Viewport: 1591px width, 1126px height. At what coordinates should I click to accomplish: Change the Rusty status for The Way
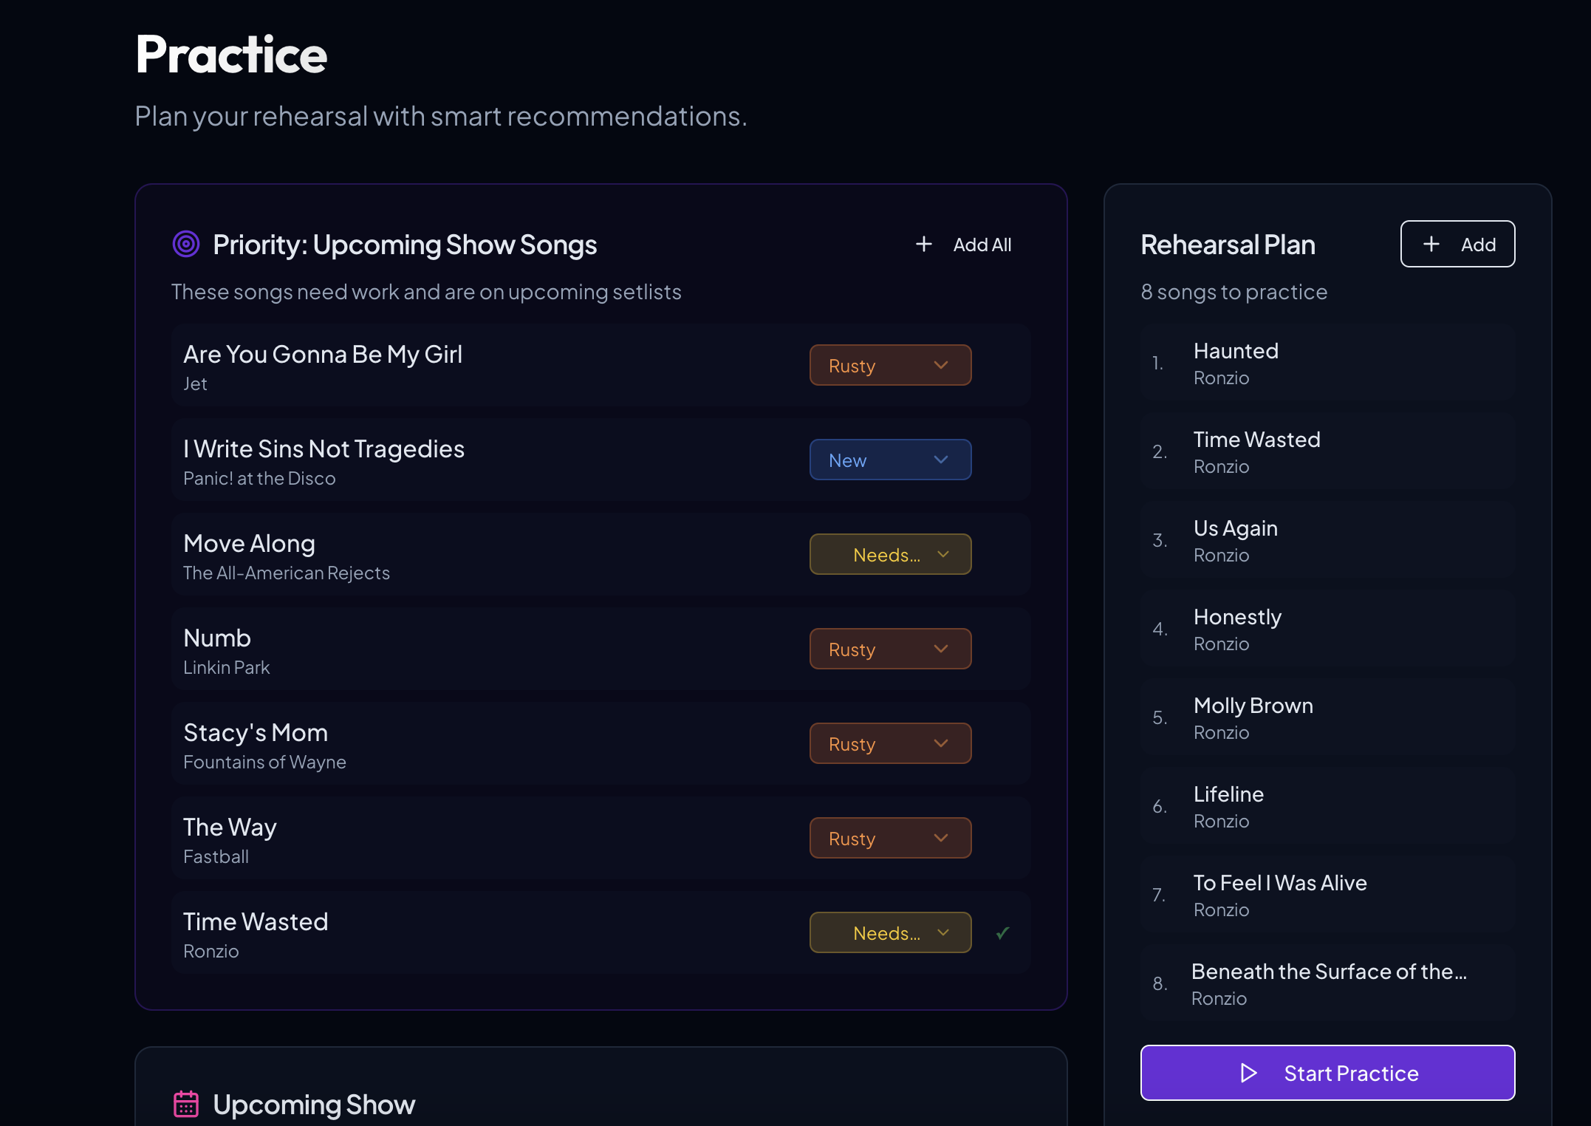pos(890,837)
